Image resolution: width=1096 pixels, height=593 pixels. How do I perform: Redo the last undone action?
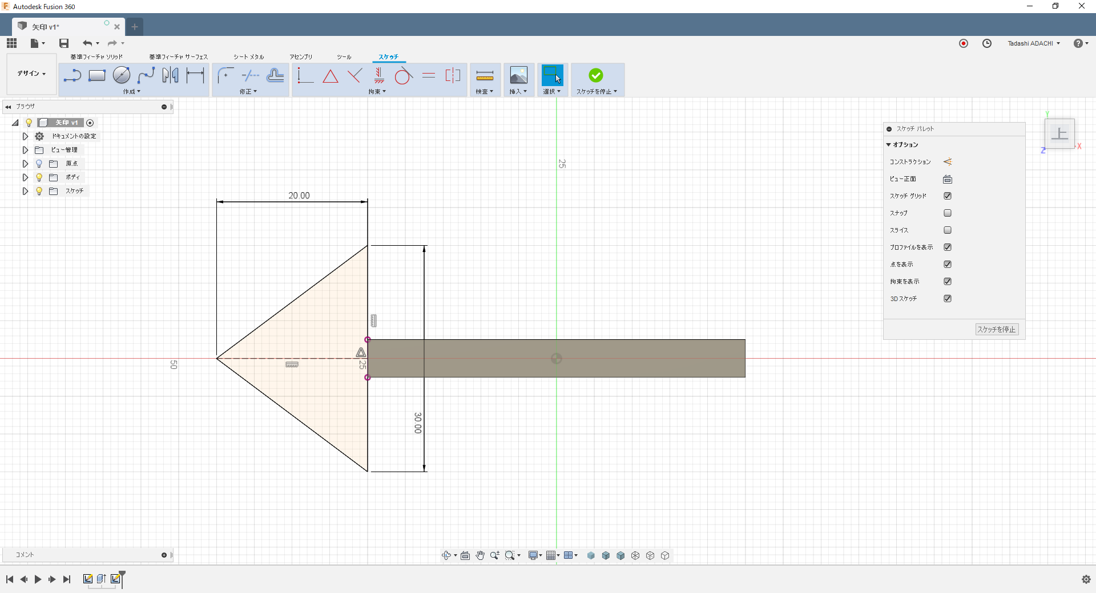pyautogui.click(x=112, y=43)
